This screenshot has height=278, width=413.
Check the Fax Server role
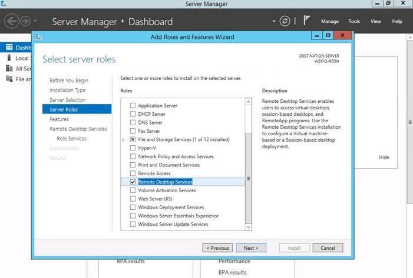click(133, 131)
